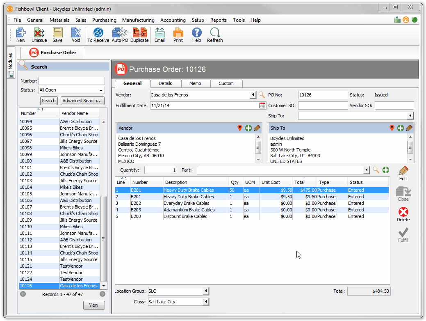Image resolution: width=426 pixels, height=321 pixels.
Task: Click the Vendor address scrollbar
Action: click(258, 148)
